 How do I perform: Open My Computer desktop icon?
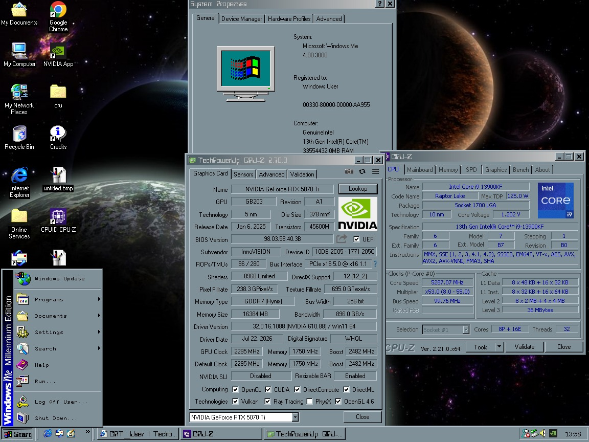19,55
